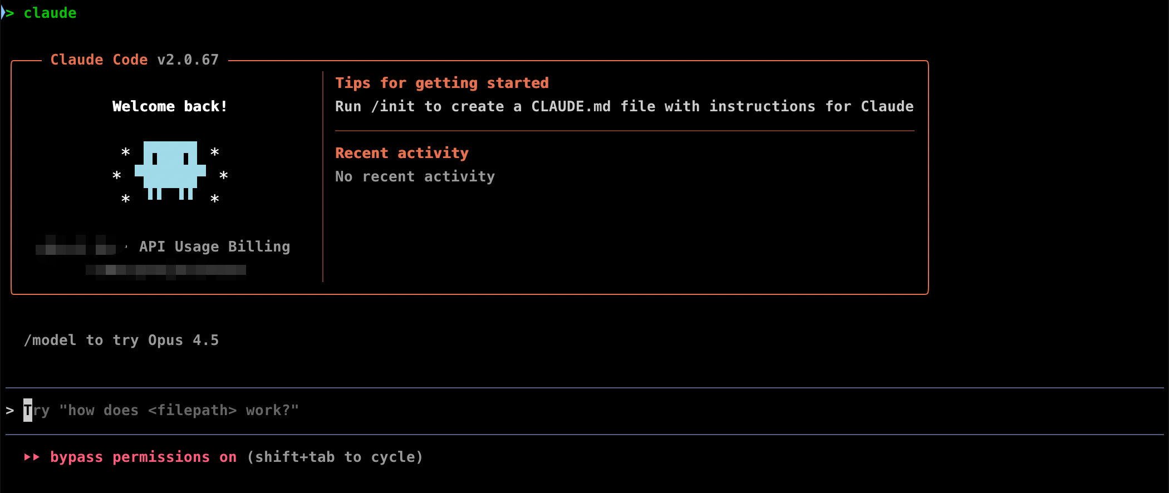
Task: Click the double-arrow bypass permissions icon
Action: point(32,457)
